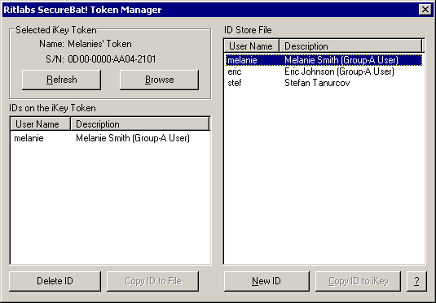Click the Refresh button

[61, 80]
